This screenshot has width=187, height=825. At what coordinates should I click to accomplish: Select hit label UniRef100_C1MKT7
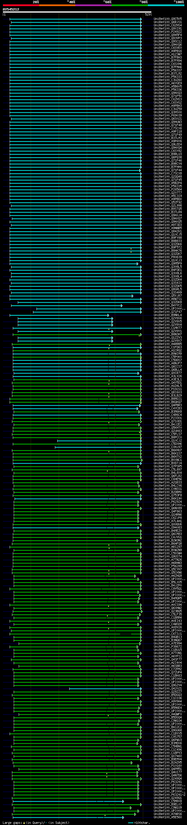click(168, 328)
